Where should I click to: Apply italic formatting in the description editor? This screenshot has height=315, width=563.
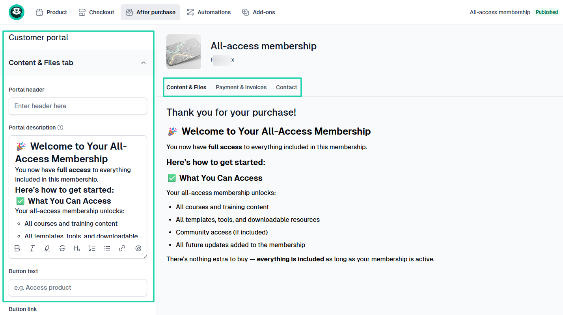[x=32, y=248]
